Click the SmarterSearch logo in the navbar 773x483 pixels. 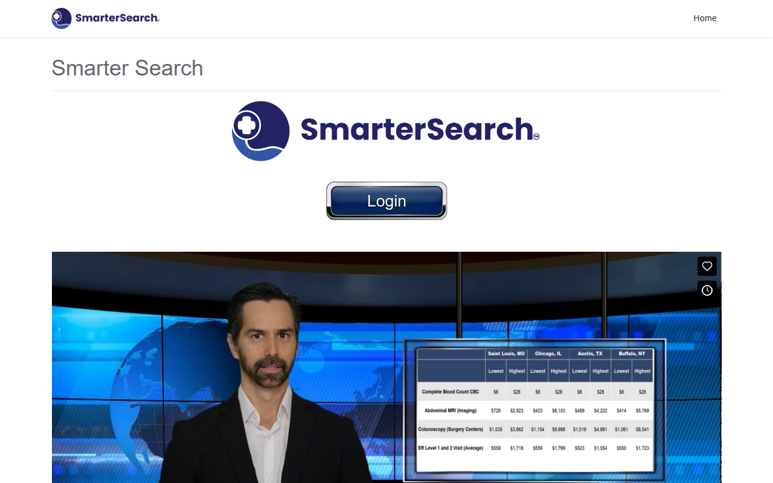click(106, 18)
